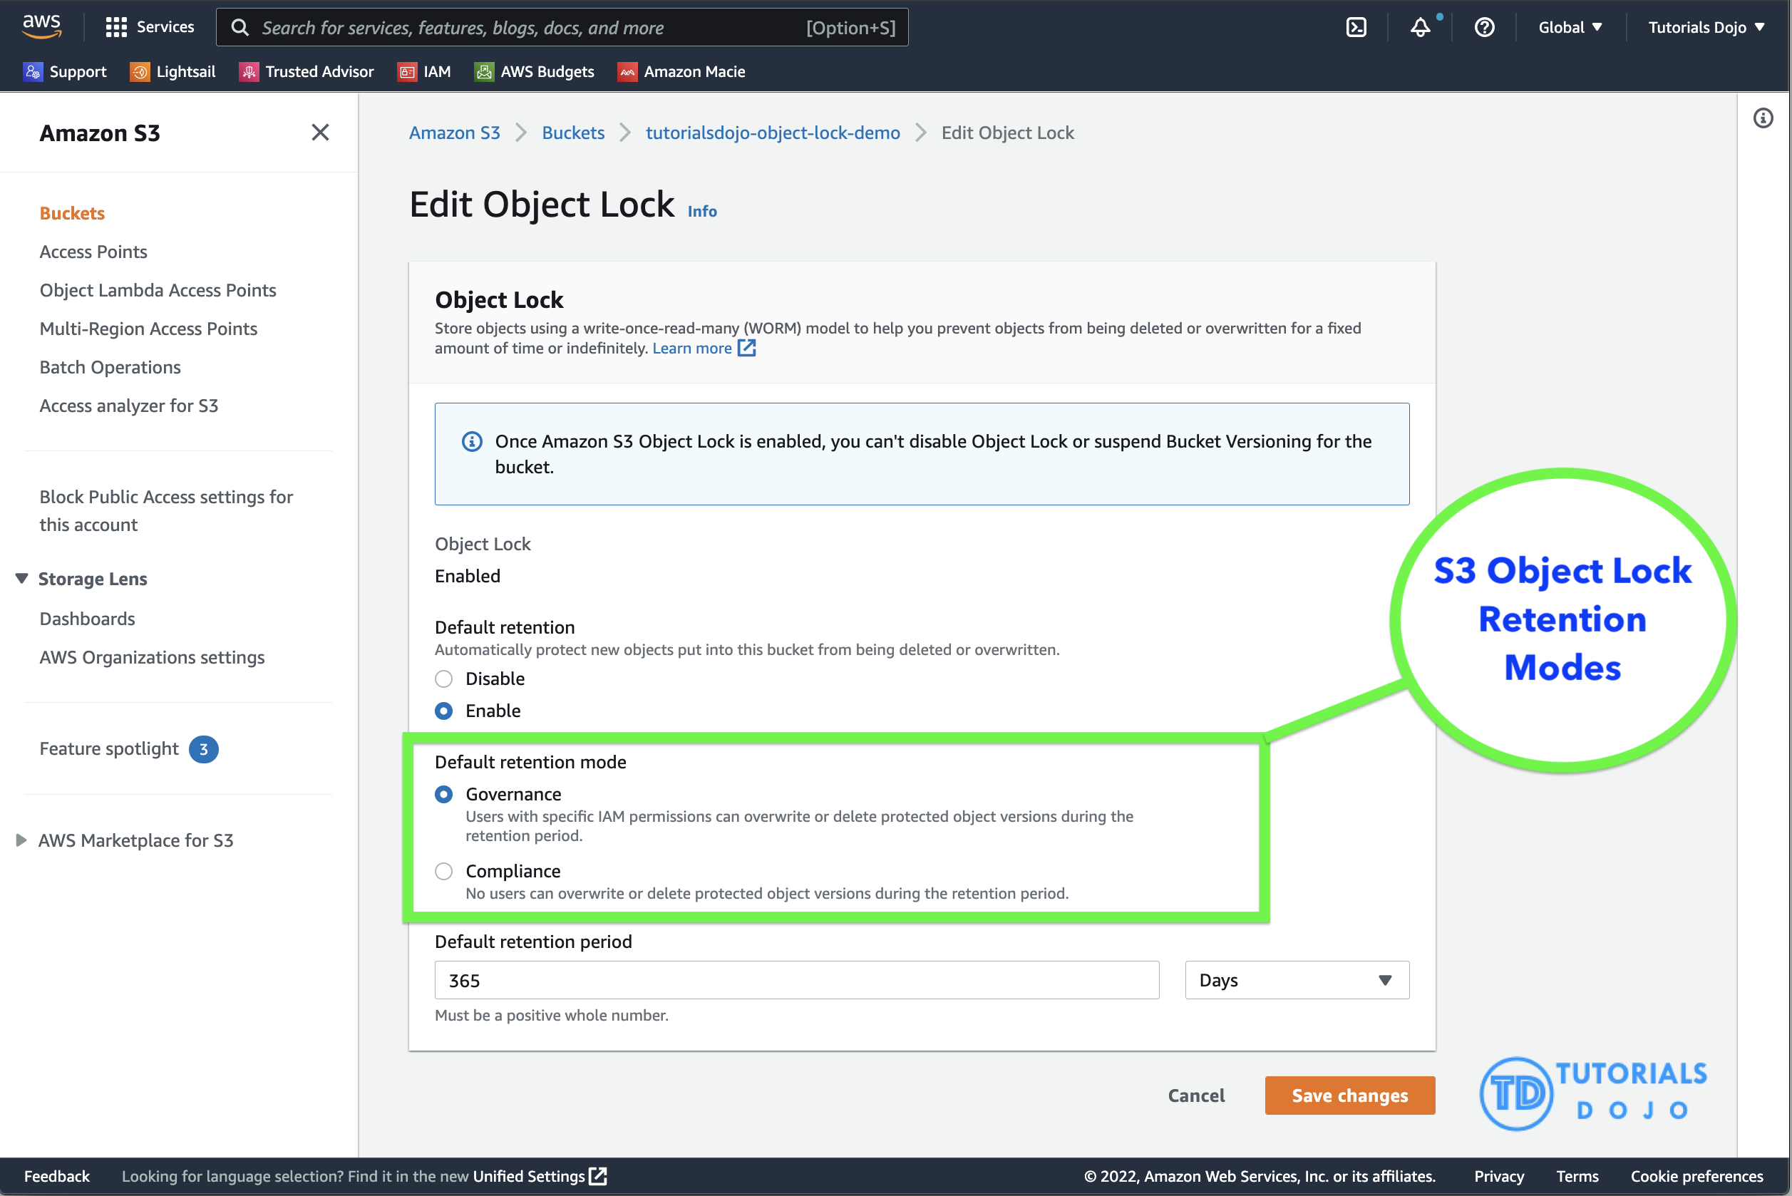Click the Feature spotlight count badge
This screenshot has height=1196, width=1792.
click(x=203, y=749)
